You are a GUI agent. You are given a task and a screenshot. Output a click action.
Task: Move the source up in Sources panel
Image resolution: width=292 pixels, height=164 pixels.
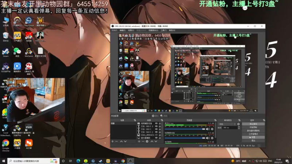point(152,141)
